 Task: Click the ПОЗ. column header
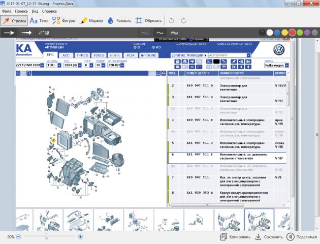(172, 73)
